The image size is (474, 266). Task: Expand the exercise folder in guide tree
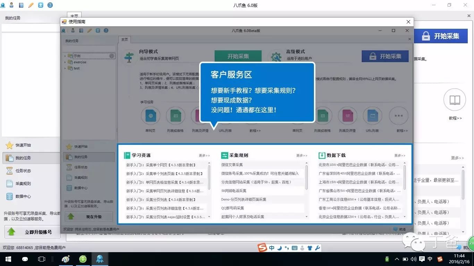(x=65, y=62)
